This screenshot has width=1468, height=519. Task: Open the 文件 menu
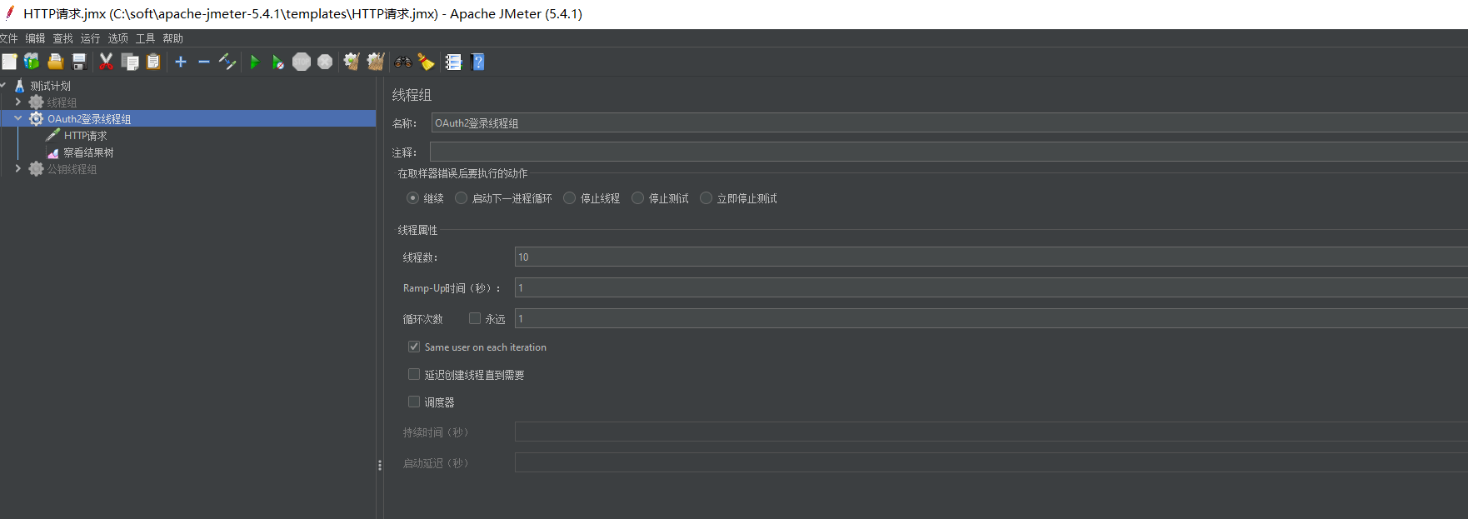click(x=8, y=38)
